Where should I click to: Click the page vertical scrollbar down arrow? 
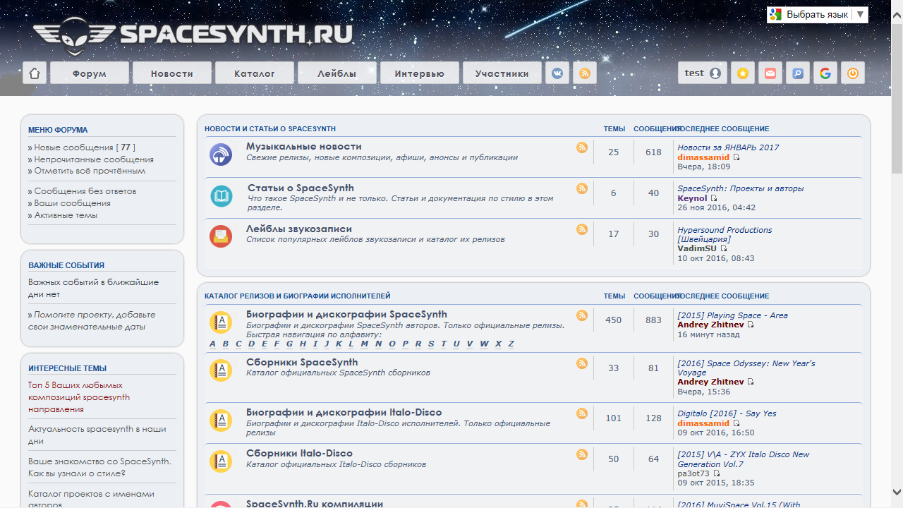tap(897, 492)
